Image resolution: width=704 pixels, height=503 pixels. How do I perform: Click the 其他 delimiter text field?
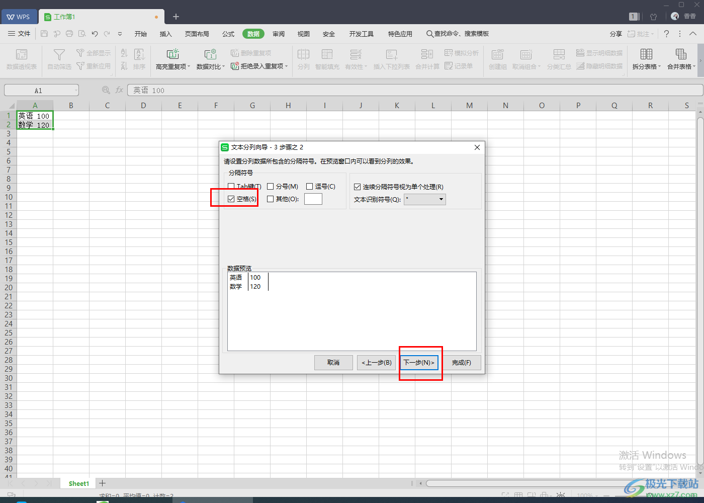pyautogui.click(x=313, y=199)
